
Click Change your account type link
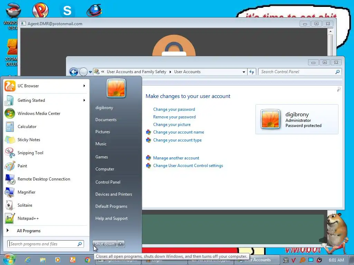point(177,140)
